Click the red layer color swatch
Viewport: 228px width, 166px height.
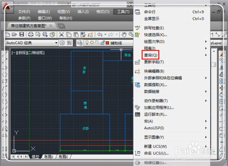(108, 43)
